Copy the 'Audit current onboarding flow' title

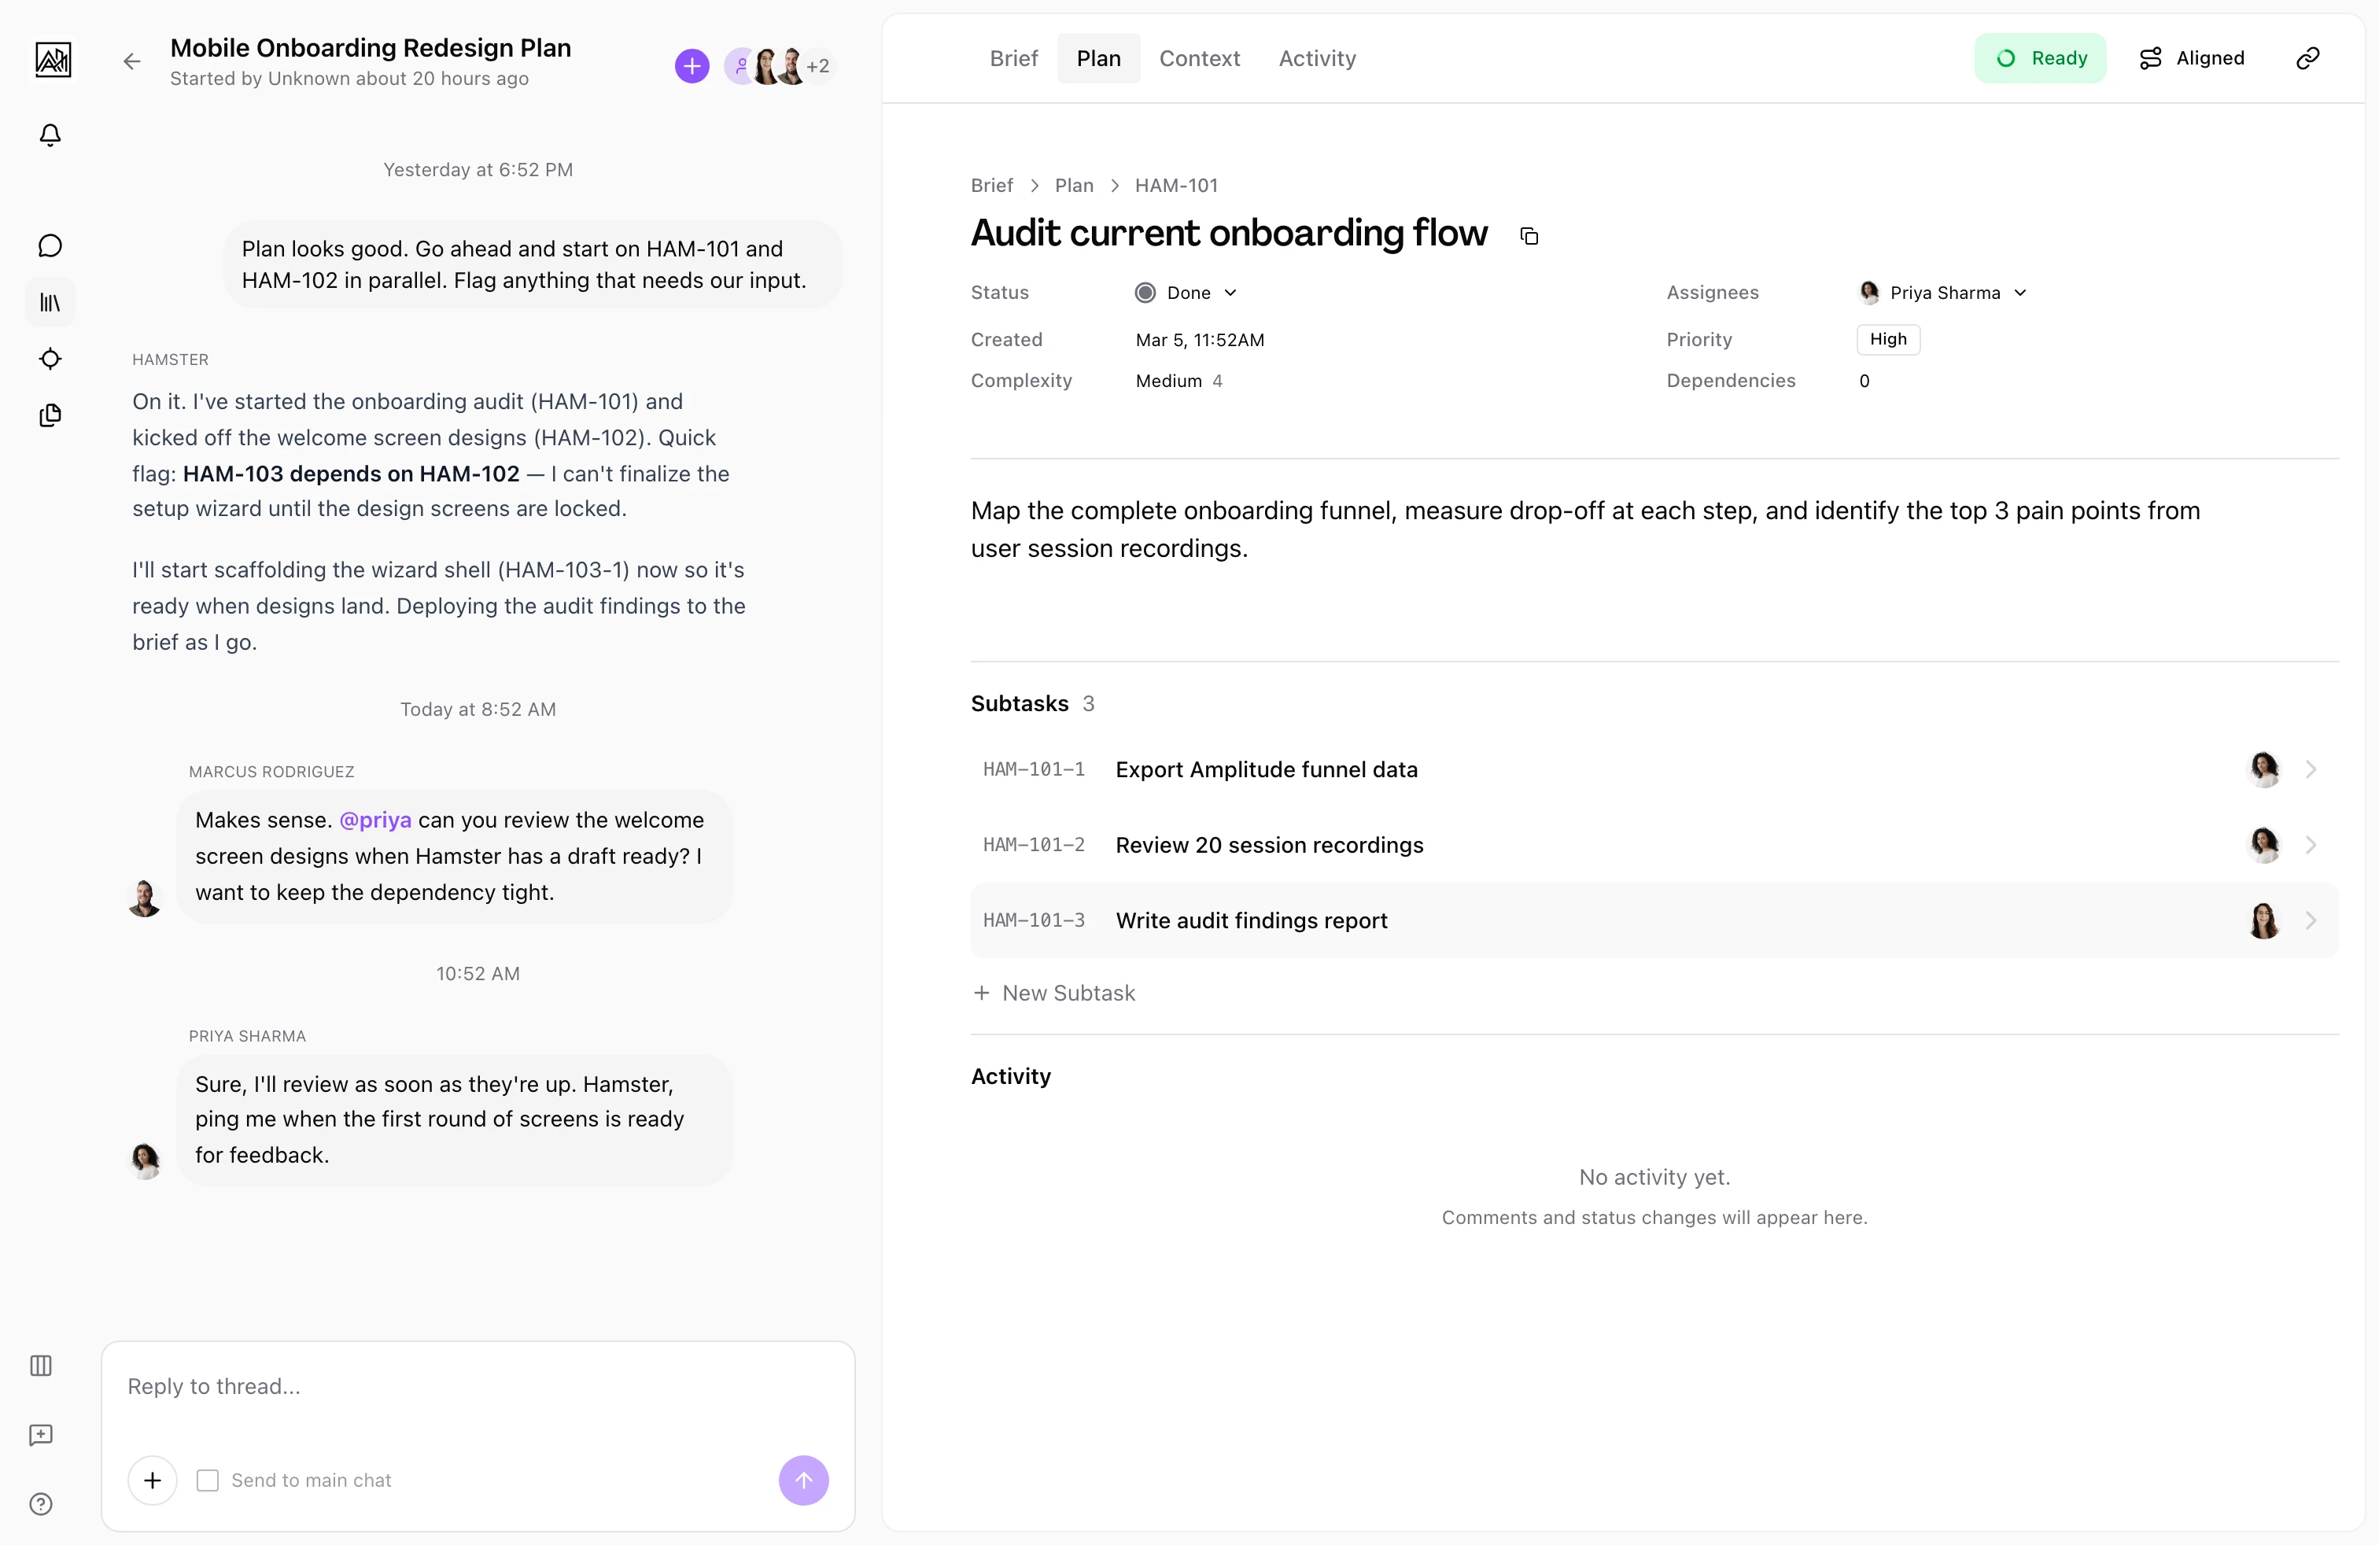(1529, 236)
